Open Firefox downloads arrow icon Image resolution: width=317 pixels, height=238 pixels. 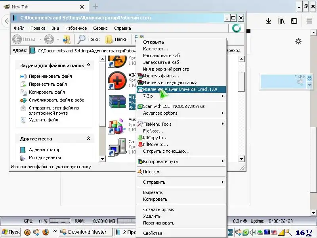pyautogui.click(x=269, y=21)
